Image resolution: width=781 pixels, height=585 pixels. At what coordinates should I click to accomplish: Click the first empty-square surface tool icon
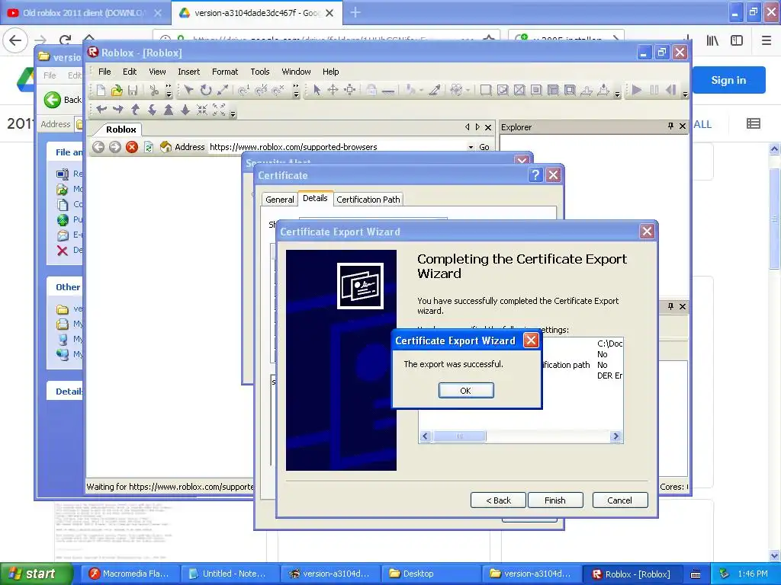click(x=485, y=90)
